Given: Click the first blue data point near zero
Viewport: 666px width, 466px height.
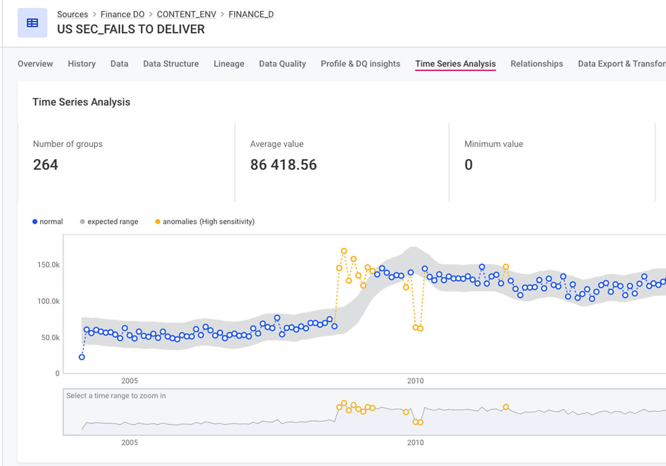Looking at the screenshot, I should tap(82, 357).
